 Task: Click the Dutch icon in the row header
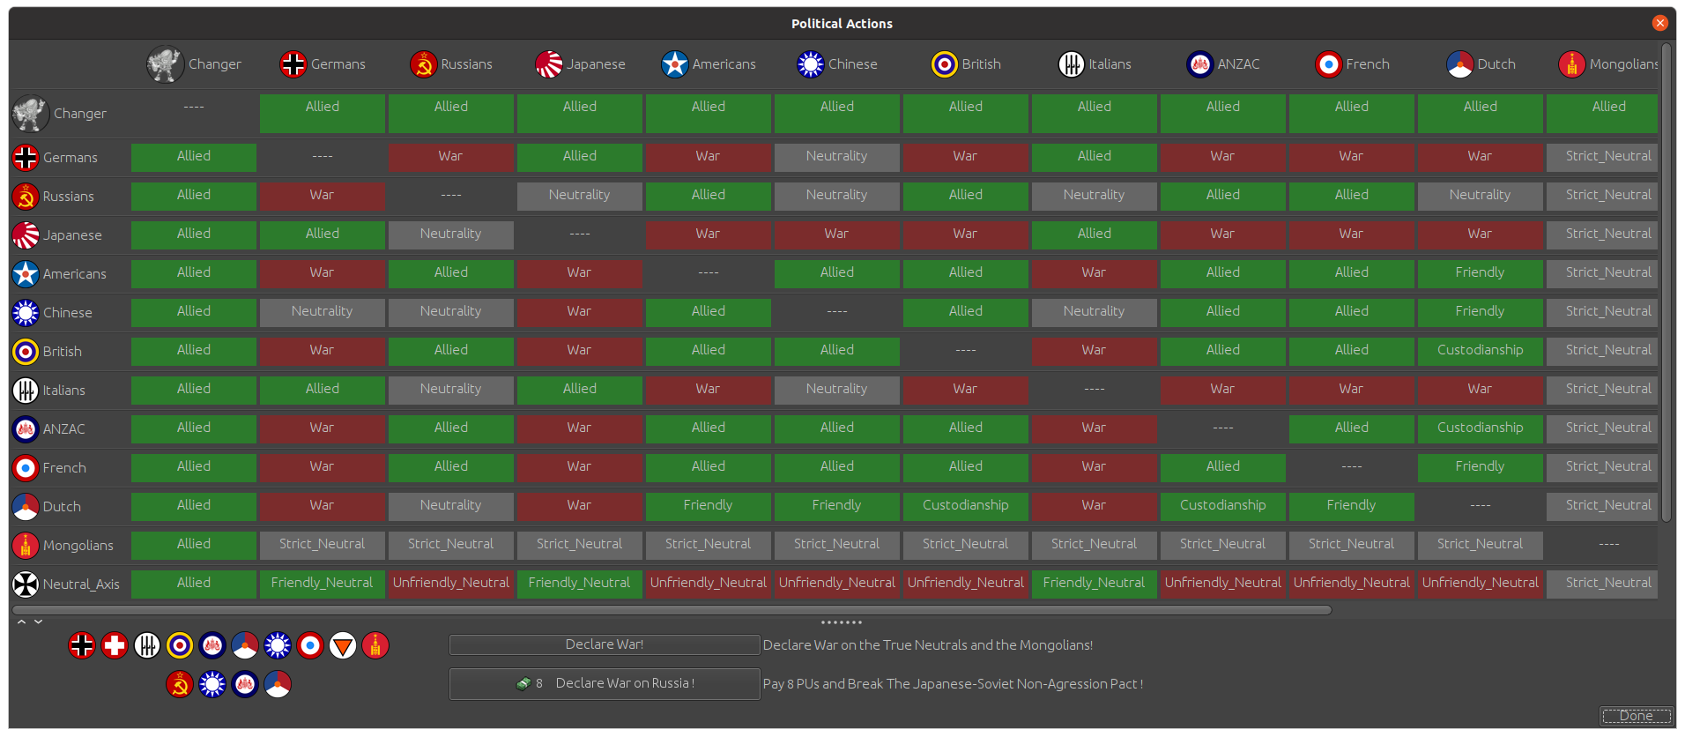[x=26, y=507]
